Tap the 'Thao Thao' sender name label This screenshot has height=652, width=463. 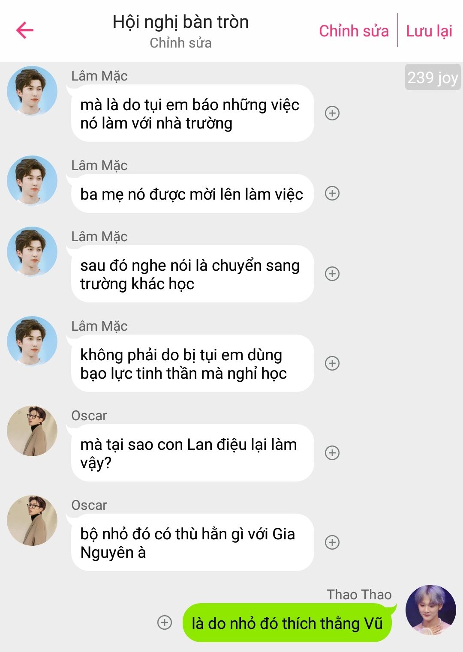click(359, 595)
